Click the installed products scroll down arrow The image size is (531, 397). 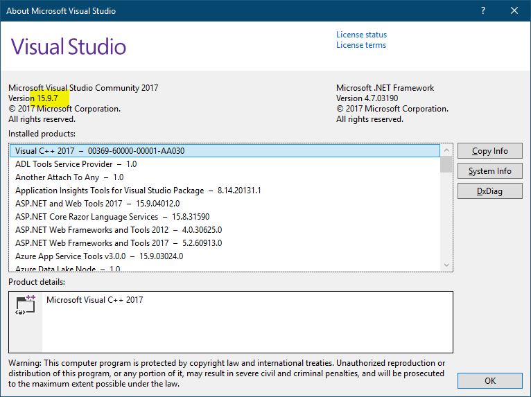[x=446, y=265]
